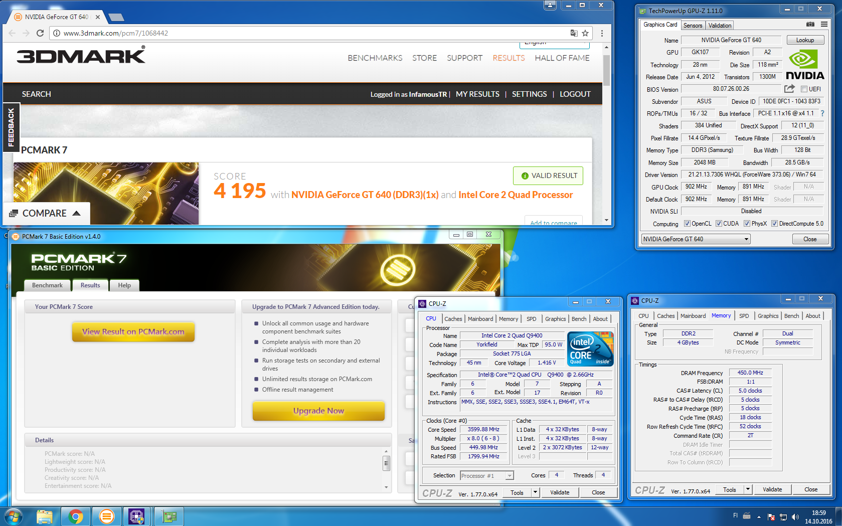This screenshot has height=526, width=842.
Task: Open the Windows Start button
Action: 13,516
